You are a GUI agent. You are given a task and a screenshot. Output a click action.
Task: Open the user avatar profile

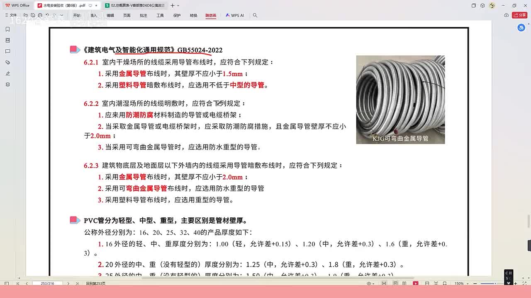click(x=492, y=5)
